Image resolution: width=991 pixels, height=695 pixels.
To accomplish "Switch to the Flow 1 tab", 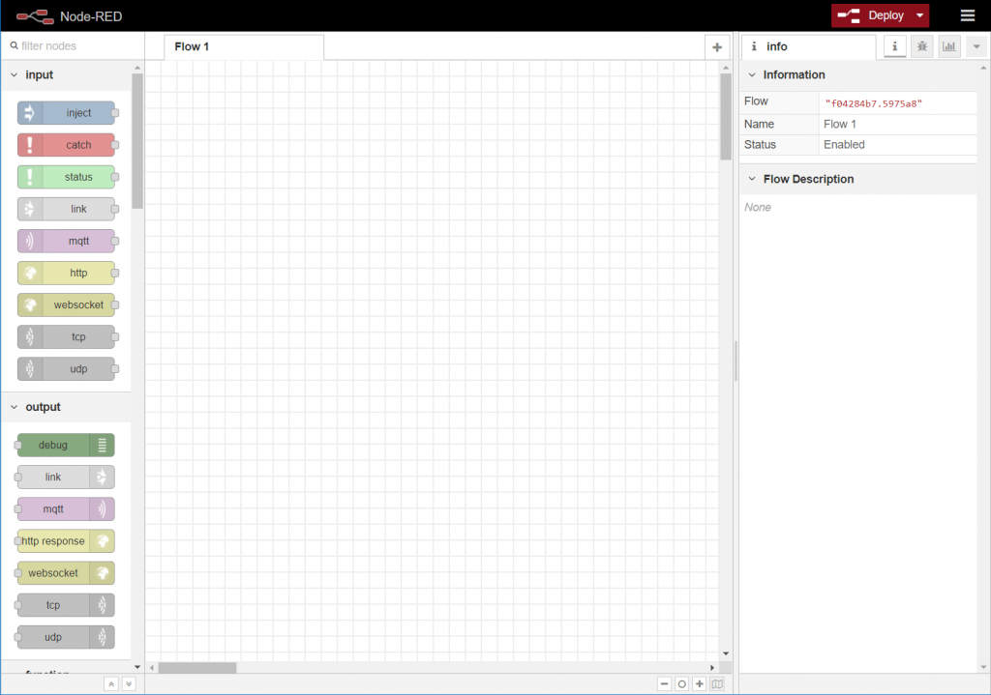I will pyautogui.click(x=244, y=47).
